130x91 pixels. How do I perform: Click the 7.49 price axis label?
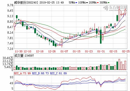point(10,43)
